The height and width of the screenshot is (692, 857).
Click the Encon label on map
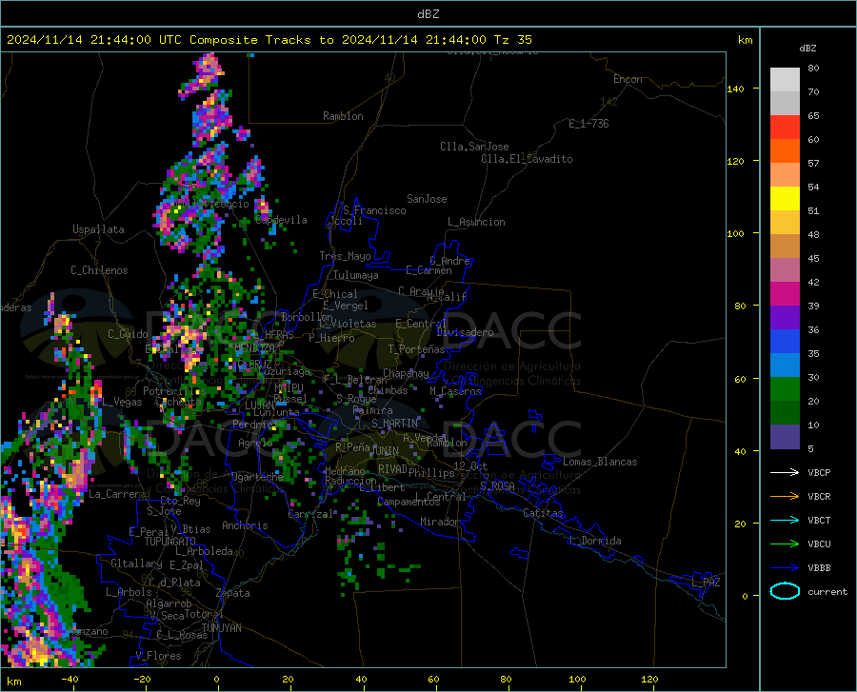tap(628, 79)
